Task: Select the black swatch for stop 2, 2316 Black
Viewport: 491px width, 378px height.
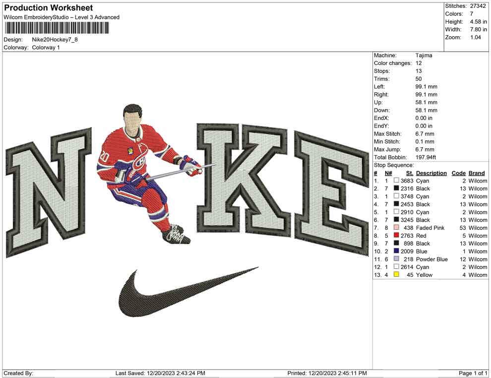Action: pos(396,188)
